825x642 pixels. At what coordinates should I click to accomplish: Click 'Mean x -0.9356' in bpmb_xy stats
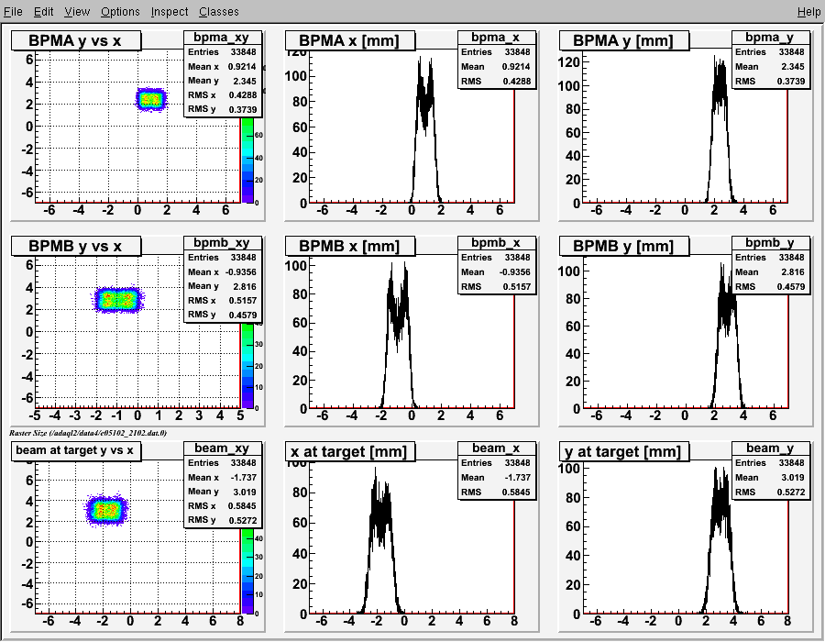(x=222, y=272)
